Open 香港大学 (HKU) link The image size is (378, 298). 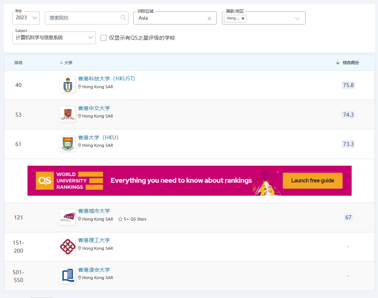(x=98, y=138)
